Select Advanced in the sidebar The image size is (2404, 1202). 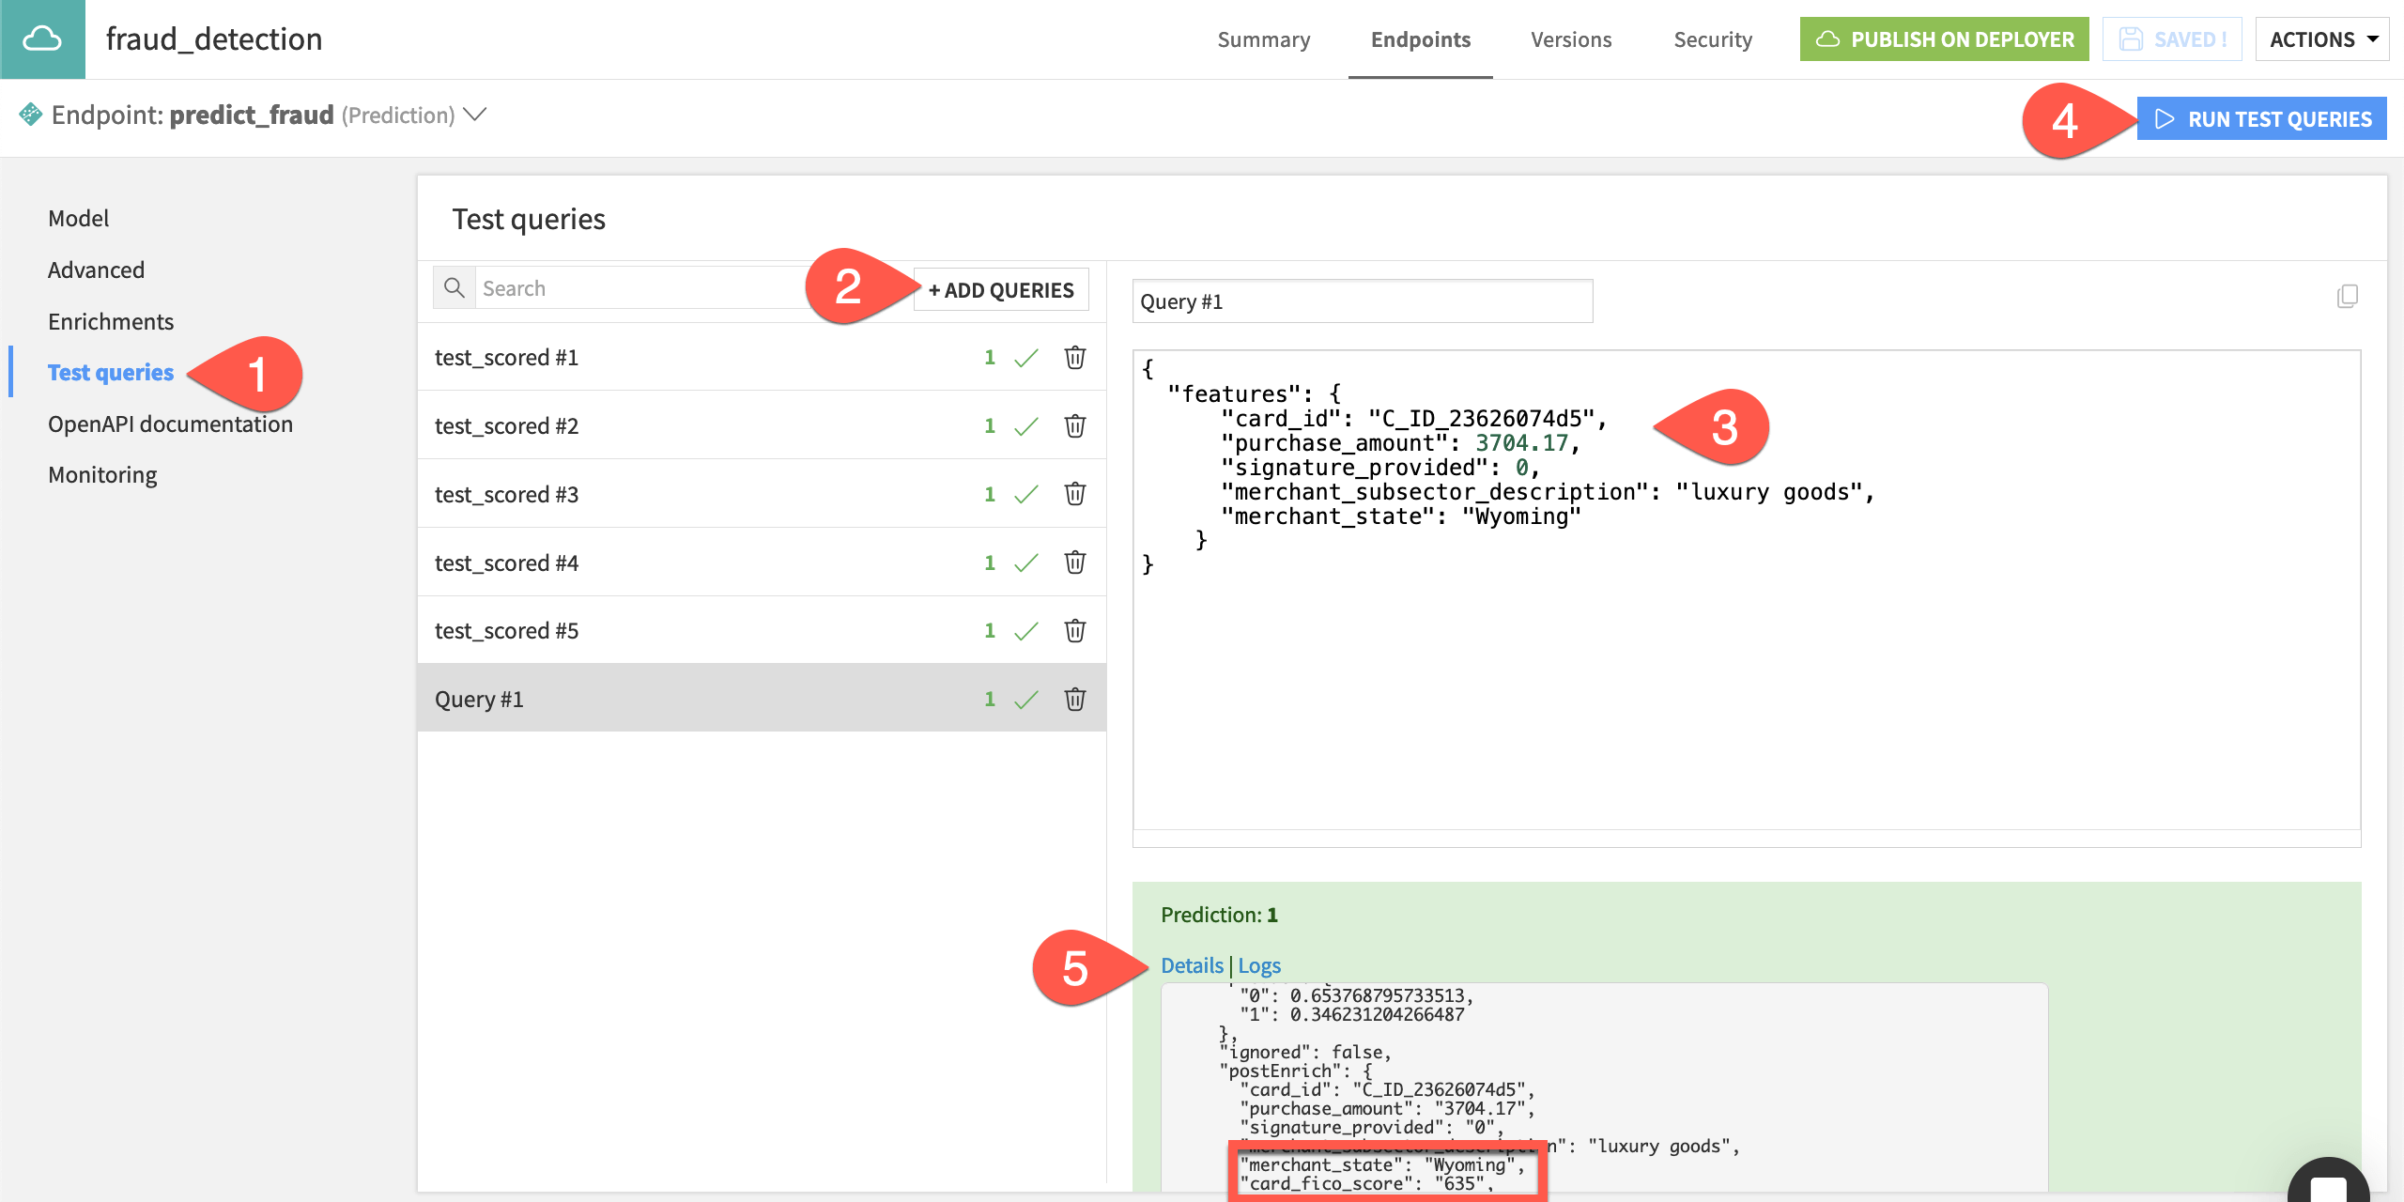pyautogui.click(x=96, y=270)
